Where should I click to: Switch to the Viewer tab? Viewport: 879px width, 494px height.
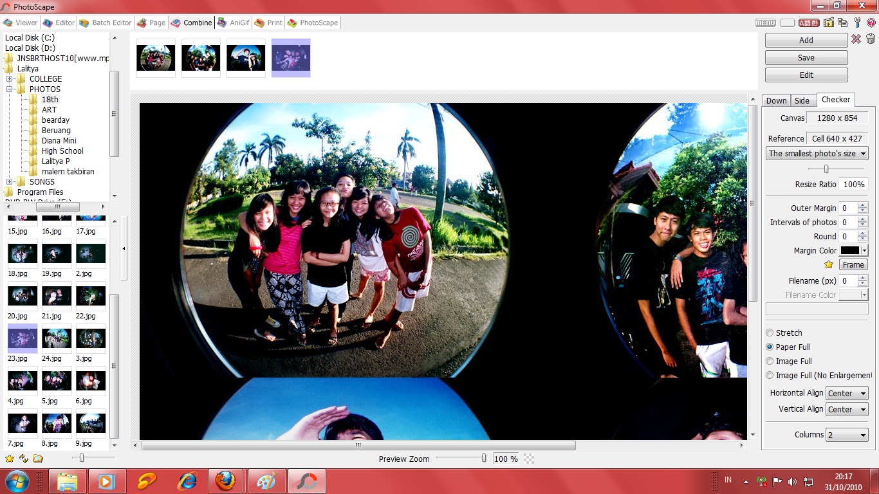click(21, 23)
